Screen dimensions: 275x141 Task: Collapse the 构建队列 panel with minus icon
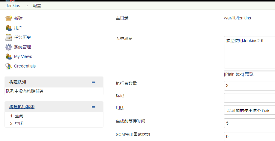coord(94,82)
